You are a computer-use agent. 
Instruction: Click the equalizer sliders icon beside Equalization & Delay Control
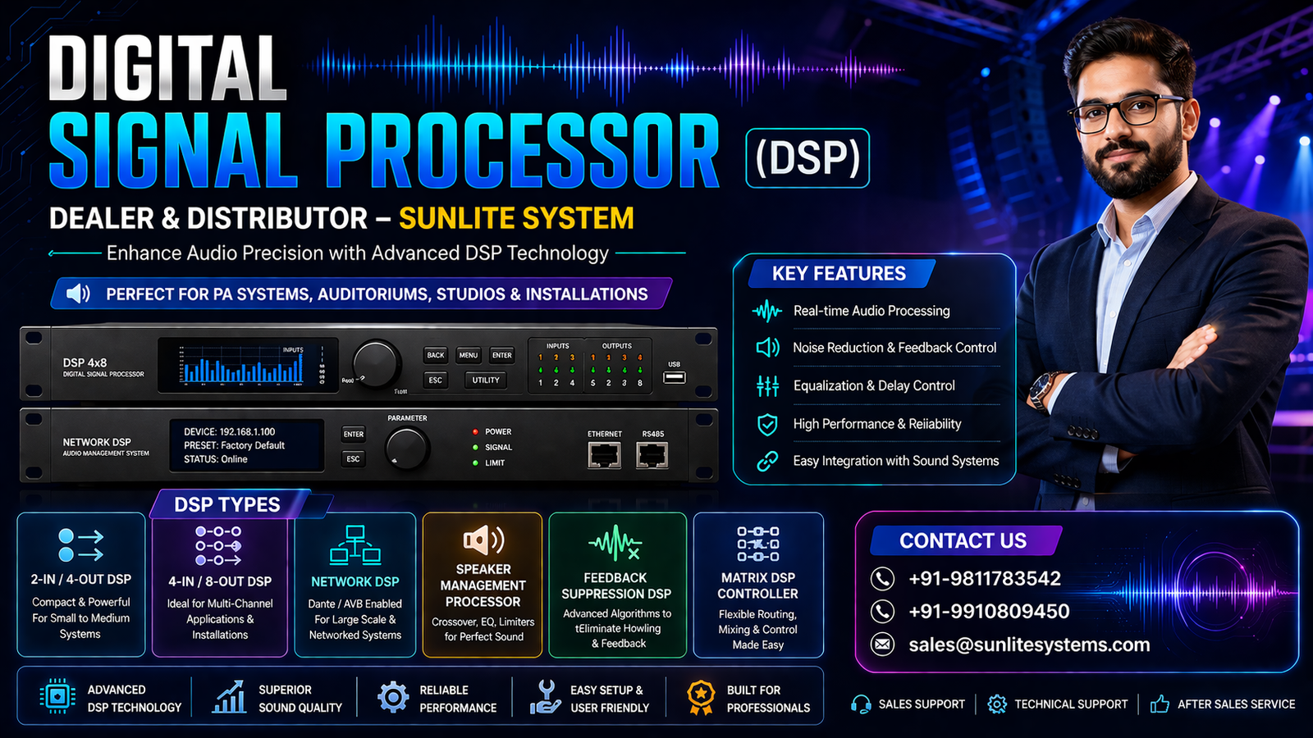pyautogui.click(x=767, y=385)
